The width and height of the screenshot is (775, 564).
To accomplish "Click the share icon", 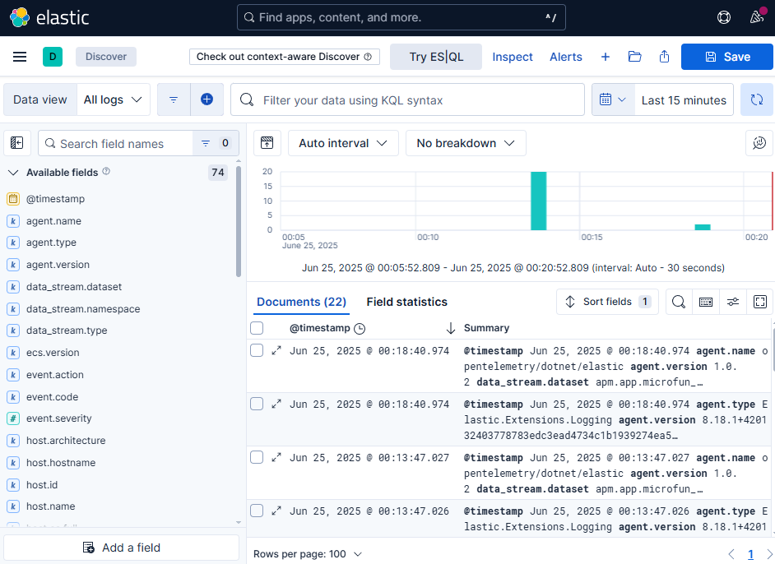I will pyautogui.click(x=664, y=57).
